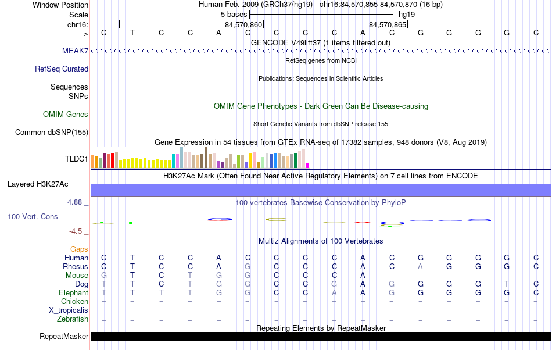Screen dimensions: 552x350
Task: Click the Sequences track label
Action: (69, 87)
